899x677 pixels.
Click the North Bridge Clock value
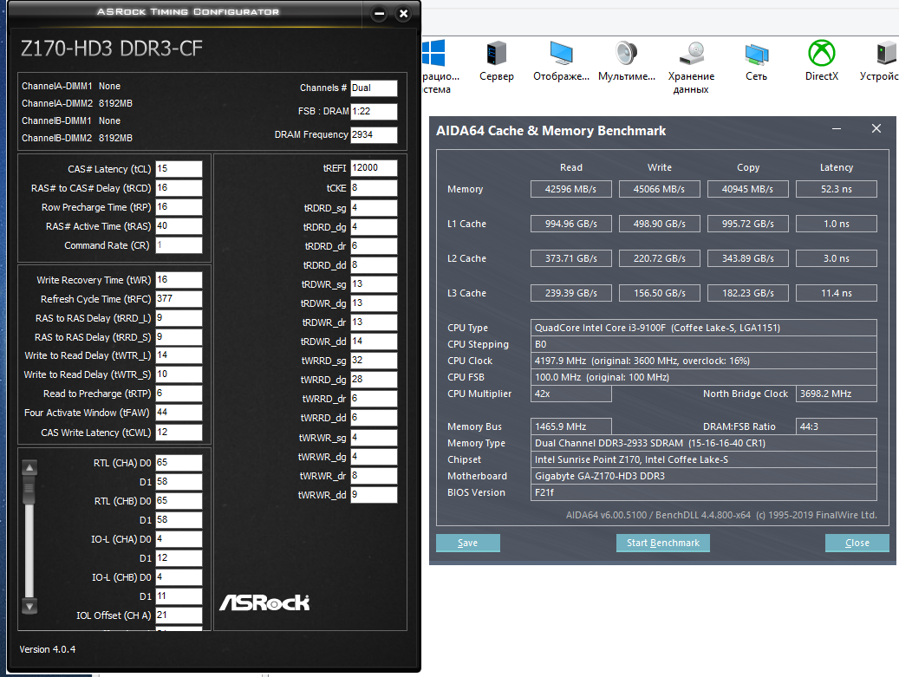coord(837,394)
